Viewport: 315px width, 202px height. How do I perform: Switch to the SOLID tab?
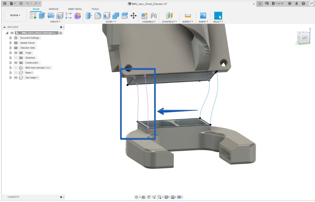click(36, 9)
